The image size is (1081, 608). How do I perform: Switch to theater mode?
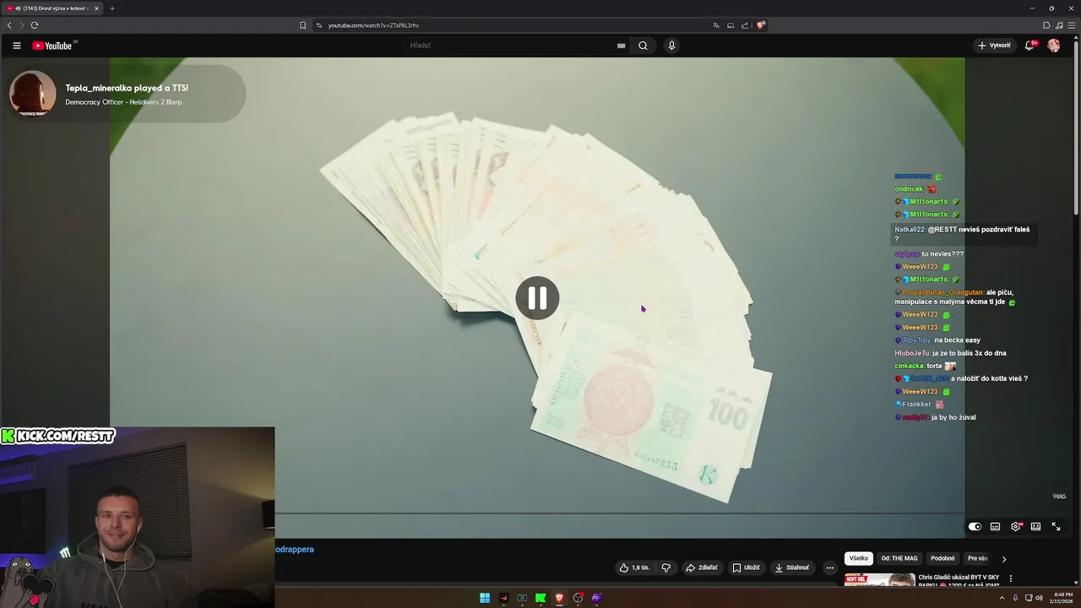tap(1035, 527)
